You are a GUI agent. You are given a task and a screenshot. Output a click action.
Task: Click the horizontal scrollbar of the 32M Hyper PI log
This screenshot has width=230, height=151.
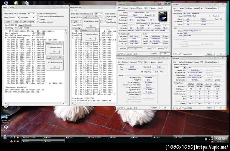click(x=94, y=104)
